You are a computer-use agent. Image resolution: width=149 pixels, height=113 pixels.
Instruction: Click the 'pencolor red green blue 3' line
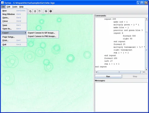[x=128, y=30]
